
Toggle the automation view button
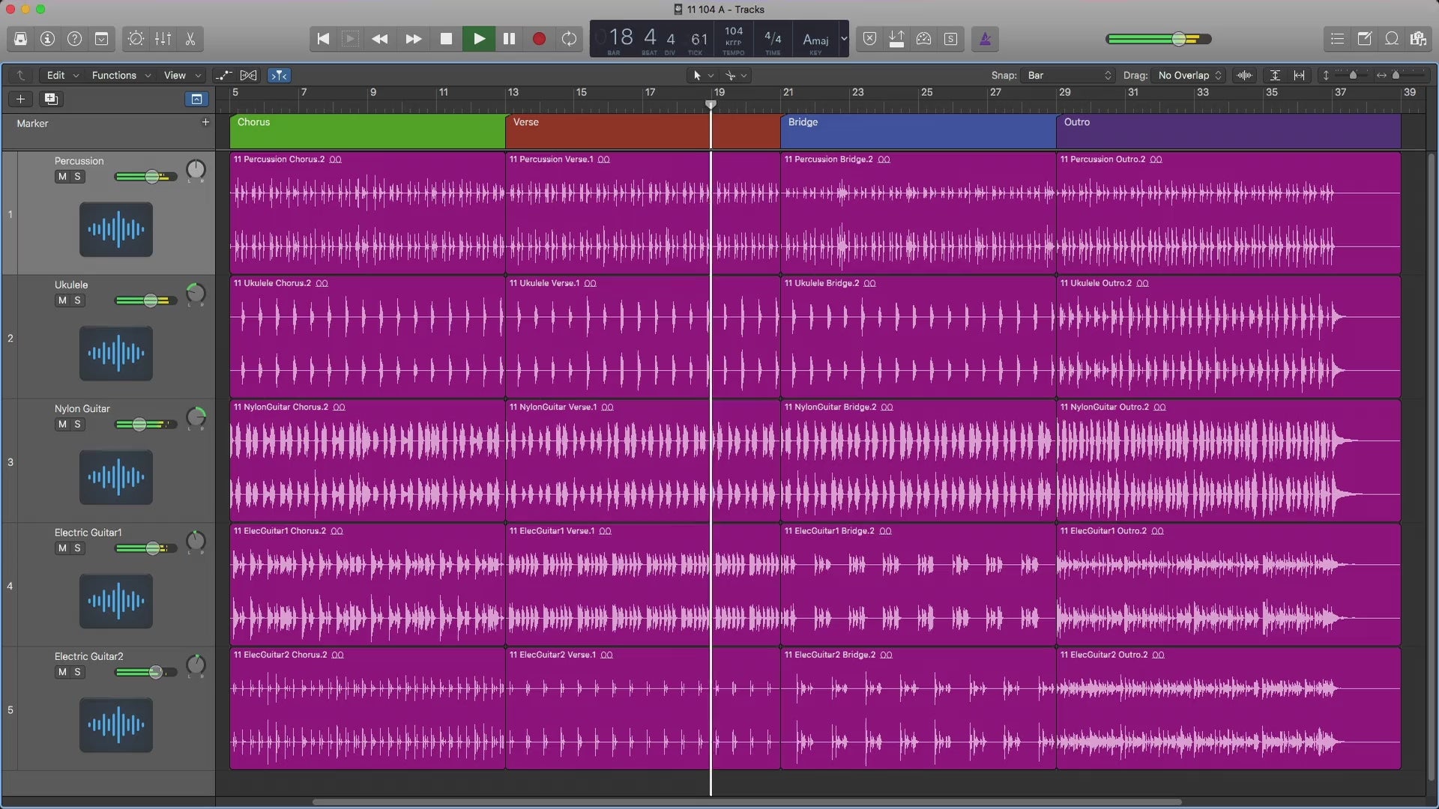click(x=223, y=76)
